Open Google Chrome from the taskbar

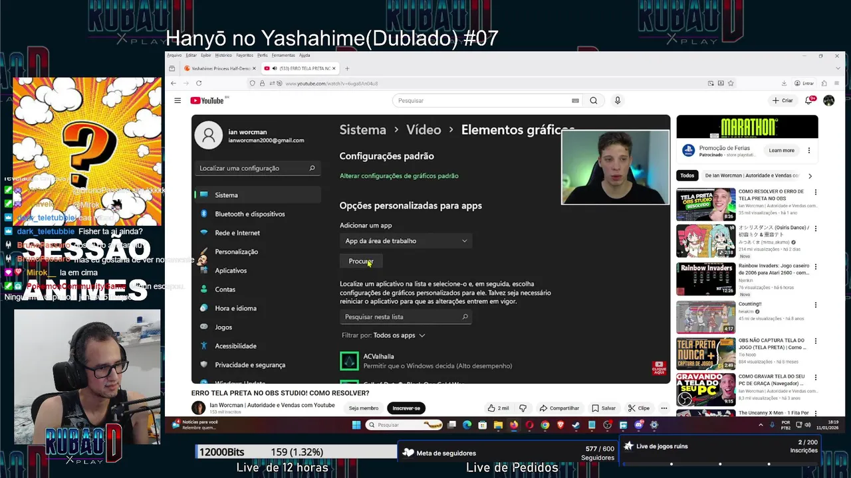(x=545, y=425)
